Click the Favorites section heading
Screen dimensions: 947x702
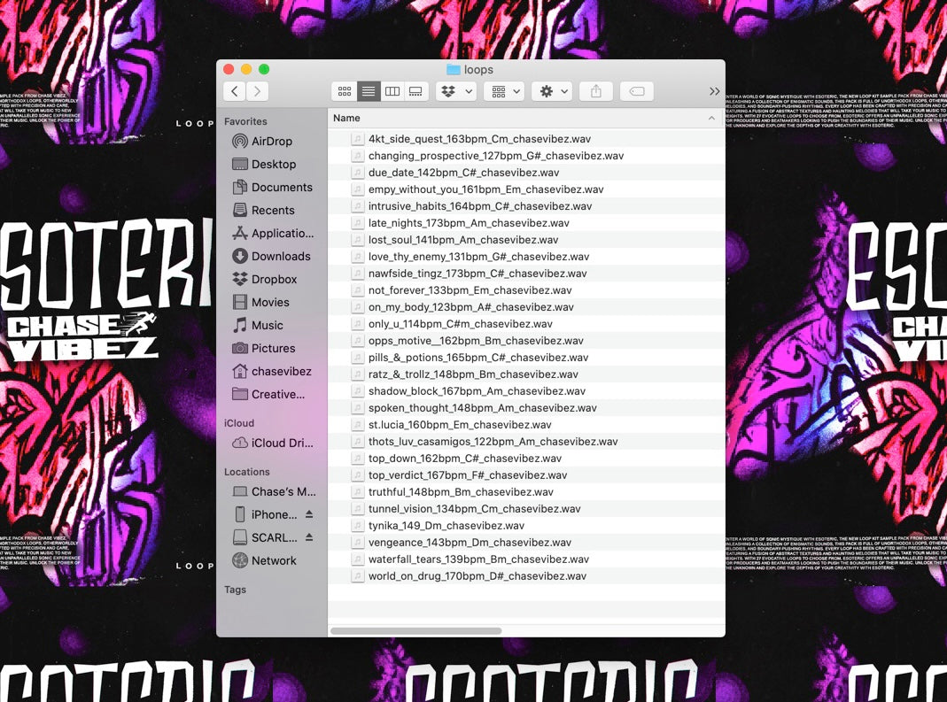click(245, 121)
